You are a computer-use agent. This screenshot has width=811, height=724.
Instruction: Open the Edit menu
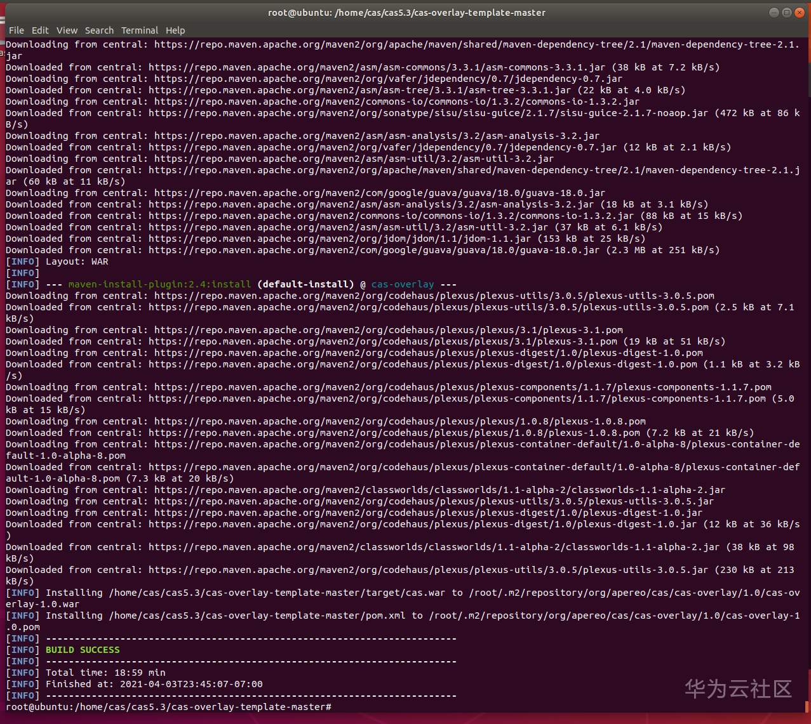coord(40,30)
